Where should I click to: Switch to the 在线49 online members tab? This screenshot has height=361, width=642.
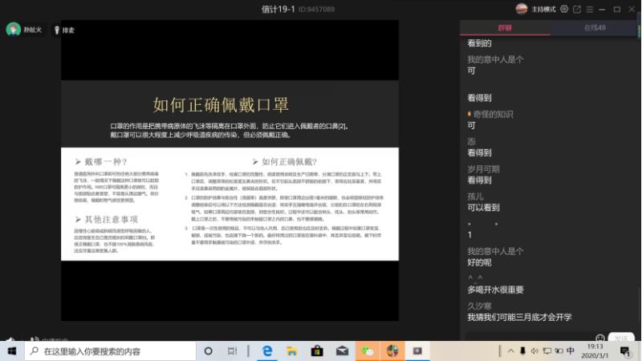pos(595,27)
